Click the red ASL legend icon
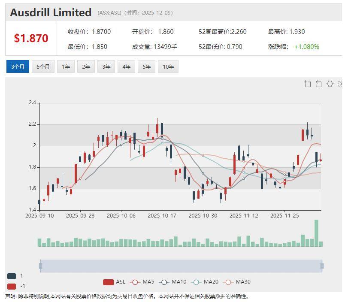Image resolution: width=348 pixels, height=302 pixels. point(108,282)
